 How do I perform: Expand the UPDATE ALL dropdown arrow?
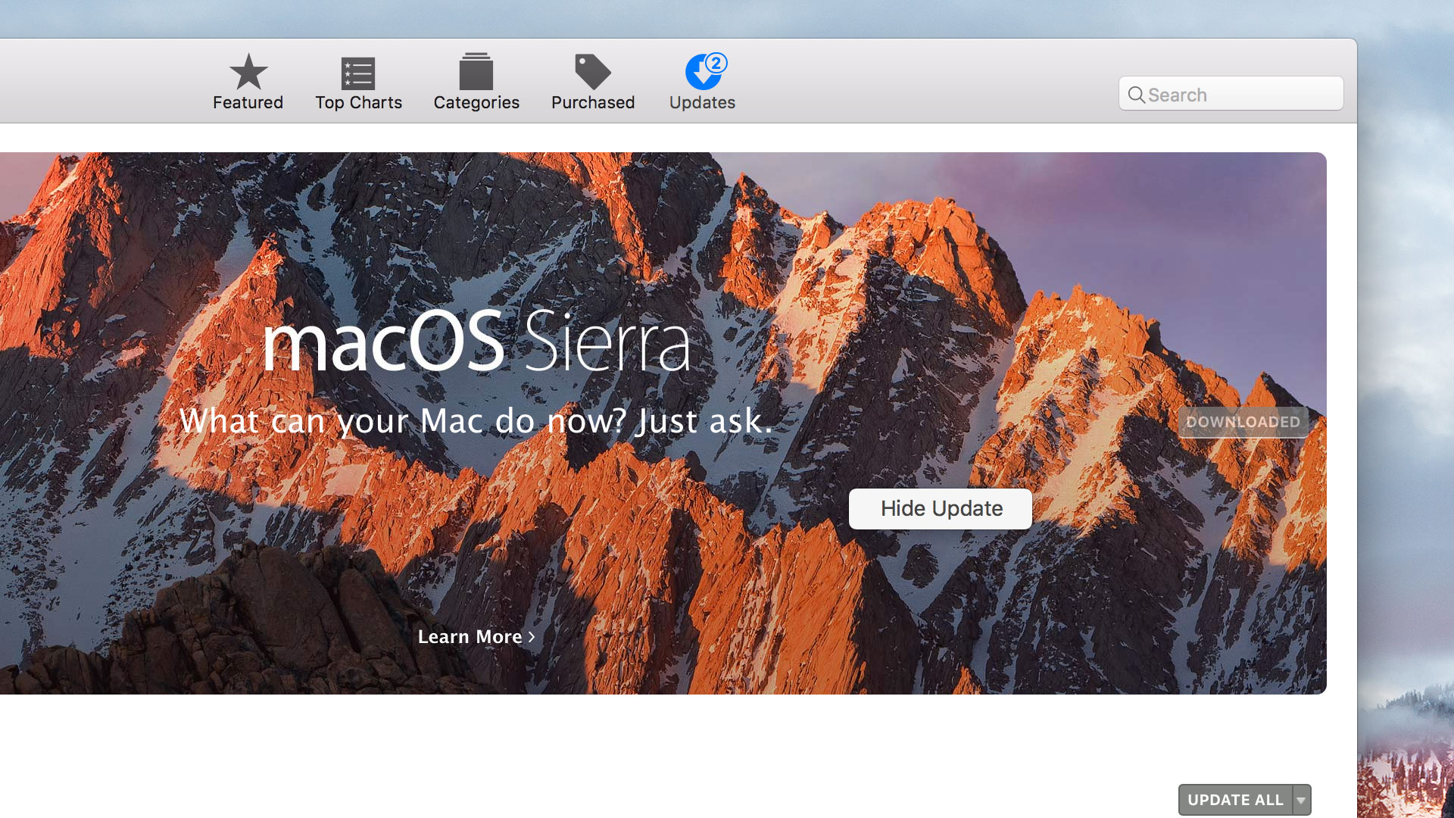[1301, 800]
